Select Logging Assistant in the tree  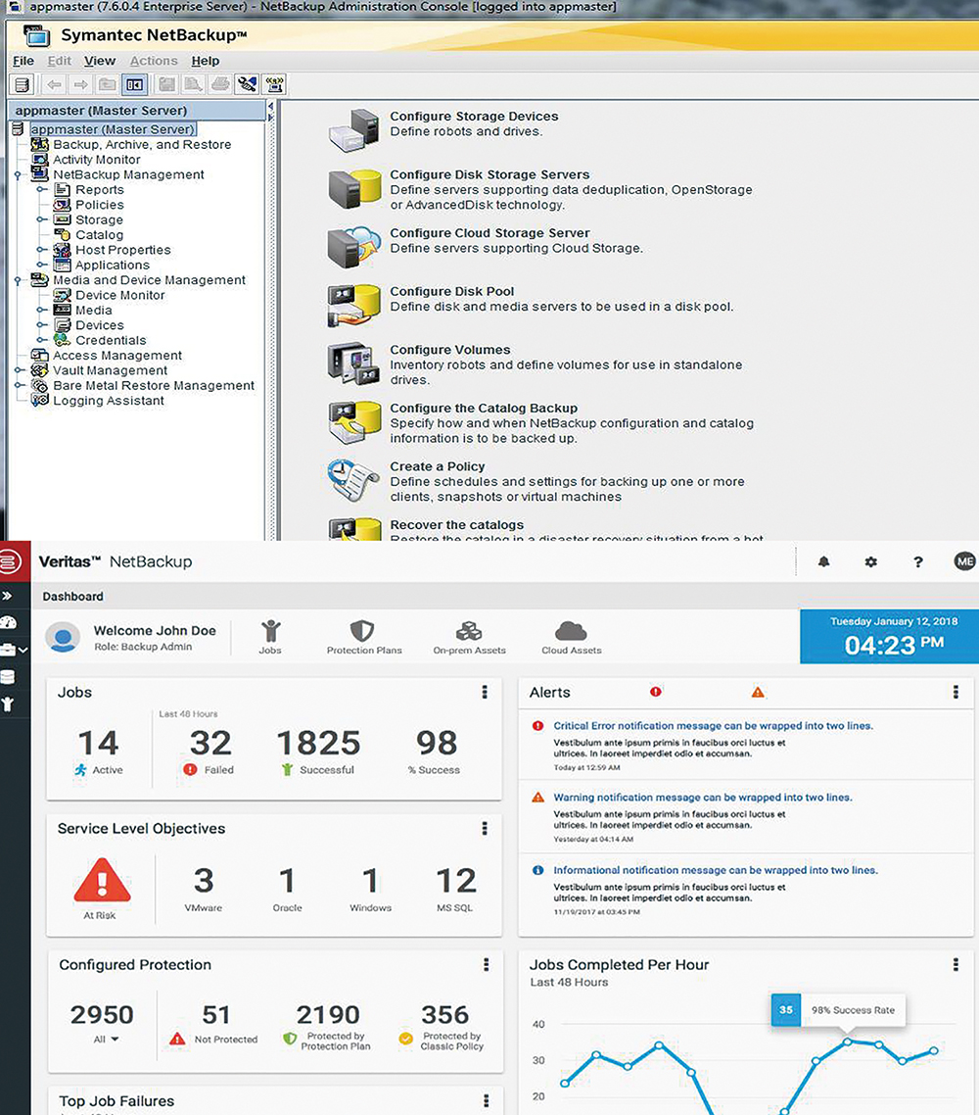[109, 401]
